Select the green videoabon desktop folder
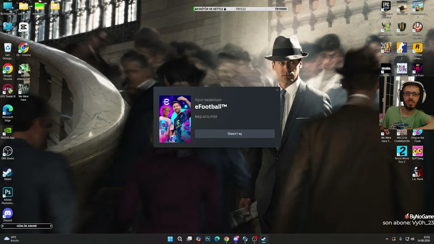Screen dimensions: 434x244 (39, 8)
